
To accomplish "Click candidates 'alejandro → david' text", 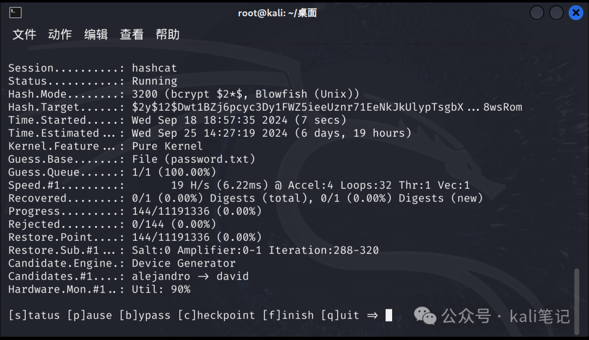I will pos(190,276).
